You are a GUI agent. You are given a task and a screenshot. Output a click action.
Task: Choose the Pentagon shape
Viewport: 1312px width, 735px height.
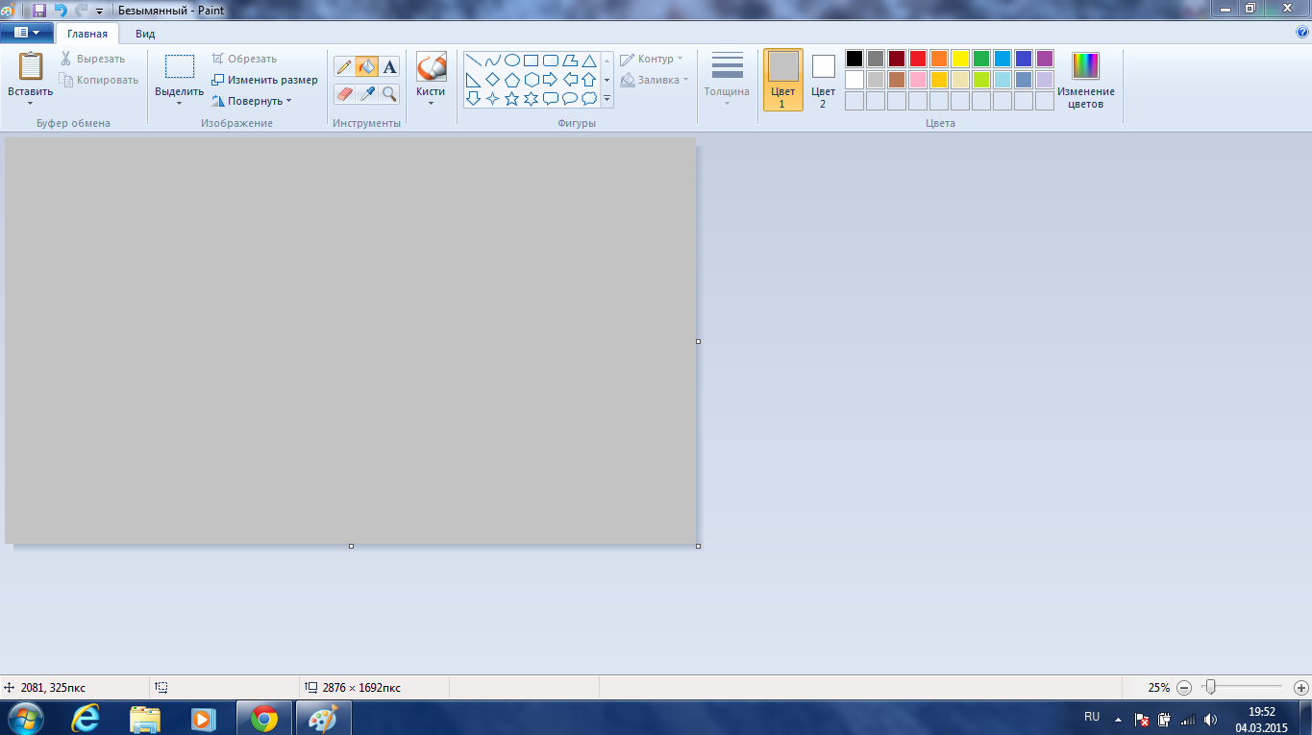(x=512, y=80)
